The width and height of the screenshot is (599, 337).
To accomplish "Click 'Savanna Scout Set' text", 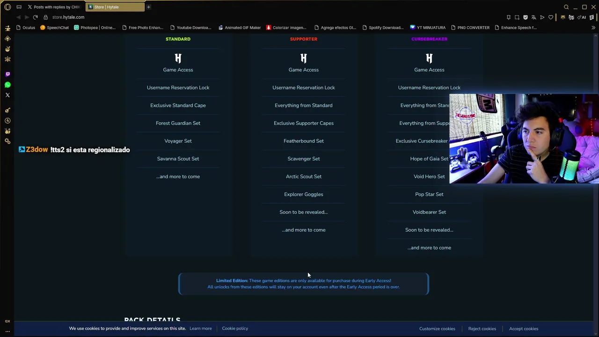I will coord(178,159).
